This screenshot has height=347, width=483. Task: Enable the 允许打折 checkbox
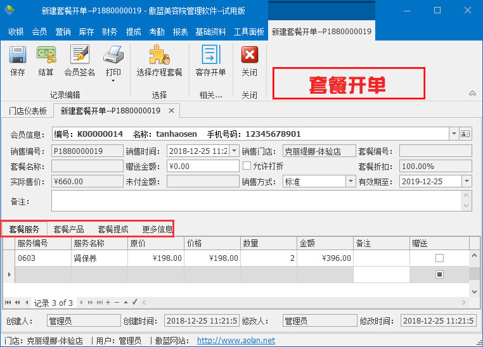click(x=248, y=166)
